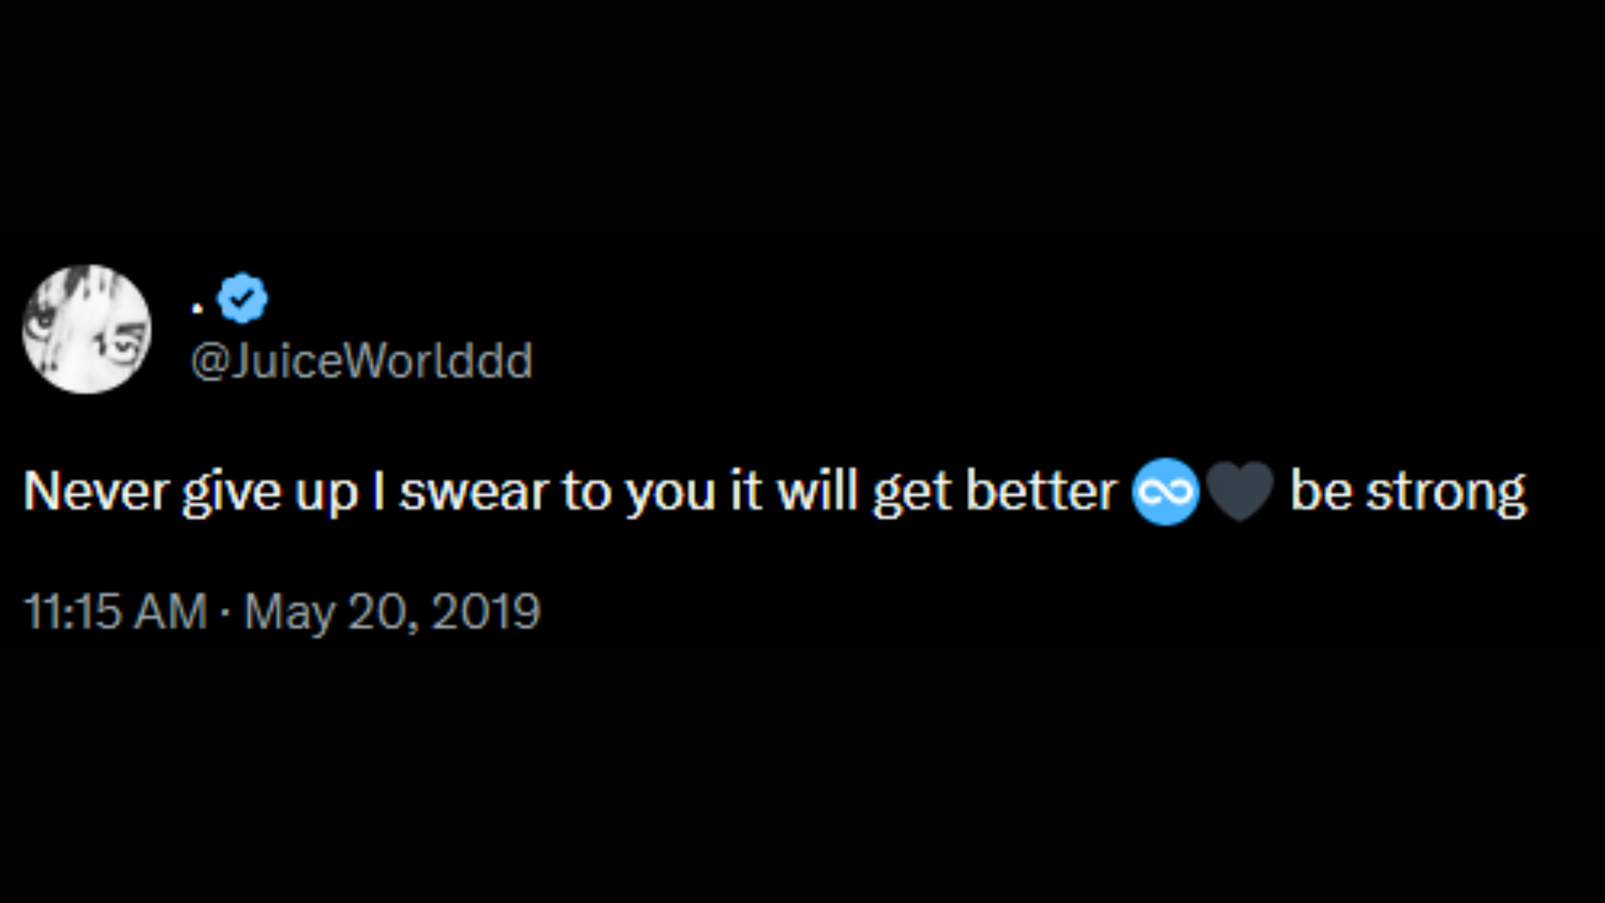
Task: Click the 11:15 AM timestamp
Action: [115, 611]
